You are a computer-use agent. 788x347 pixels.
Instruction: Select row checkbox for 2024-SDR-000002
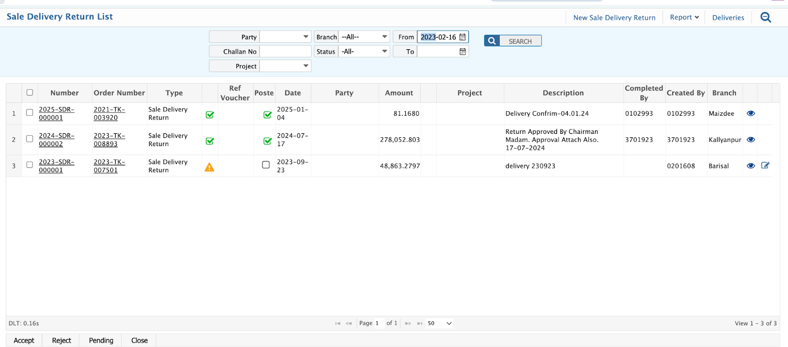[x=30, y=139]
